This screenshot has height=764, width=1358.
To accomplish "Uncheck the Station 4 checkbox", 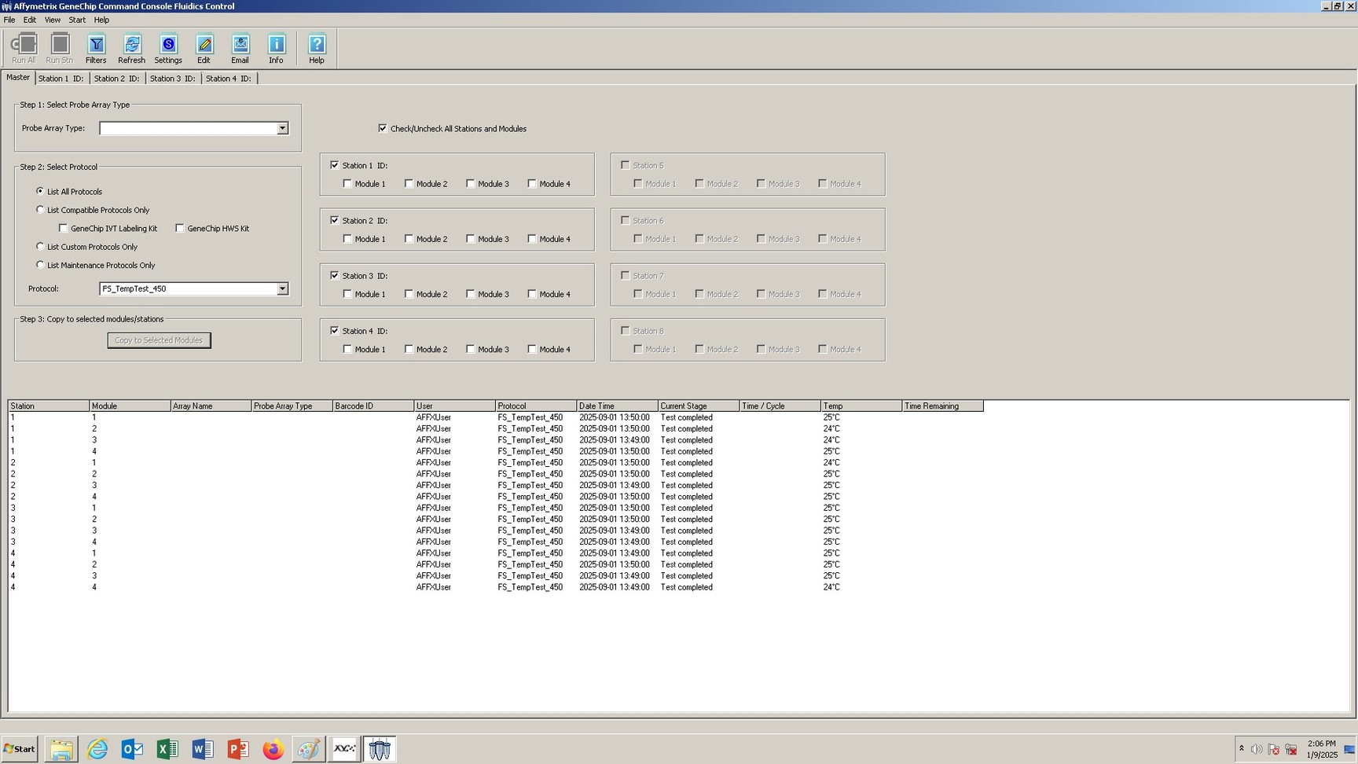I will coord(335,330).
